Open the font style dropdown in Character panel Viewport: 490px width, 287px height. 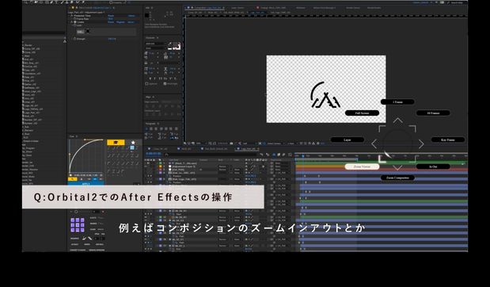(x=156, y=48)
